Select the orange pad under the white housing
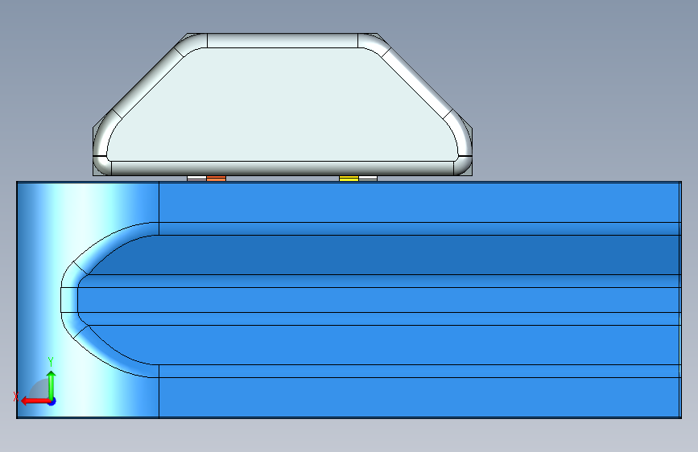698x452 pixels. [217, 179]
